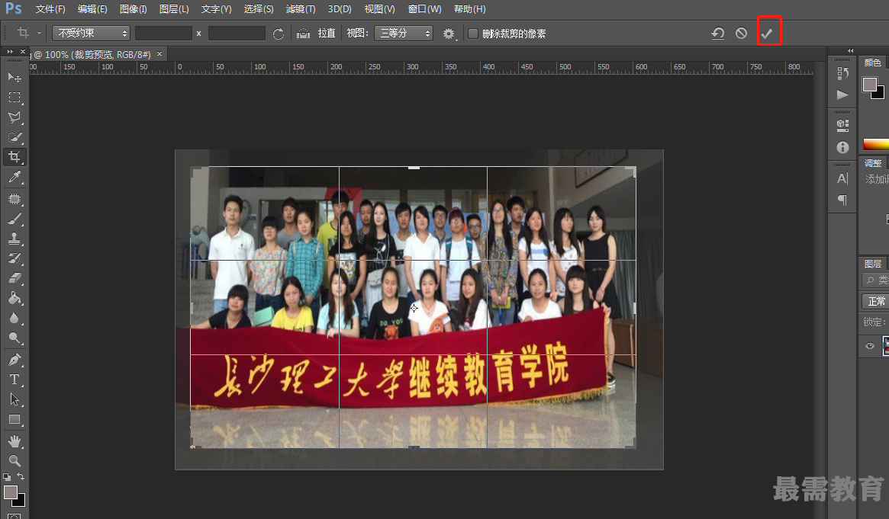
Task: Expand the toolbox to two columns
Action: 10,52
